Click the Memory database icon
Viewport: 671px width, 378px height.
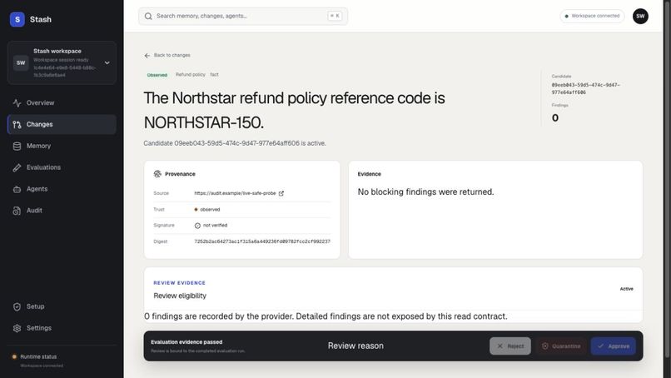pos(17,146)
